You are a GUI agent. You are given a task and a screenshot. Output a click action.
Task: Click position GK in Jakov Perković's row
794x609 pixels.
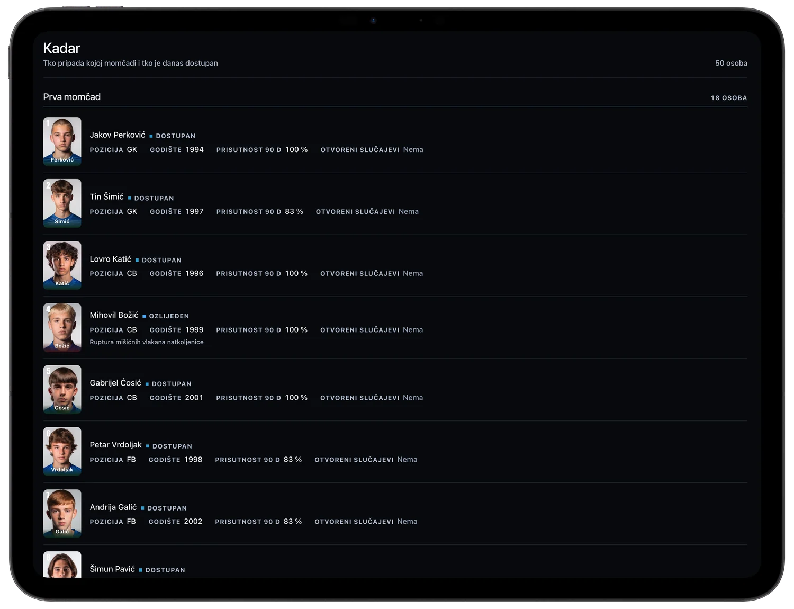click(132, 150)
